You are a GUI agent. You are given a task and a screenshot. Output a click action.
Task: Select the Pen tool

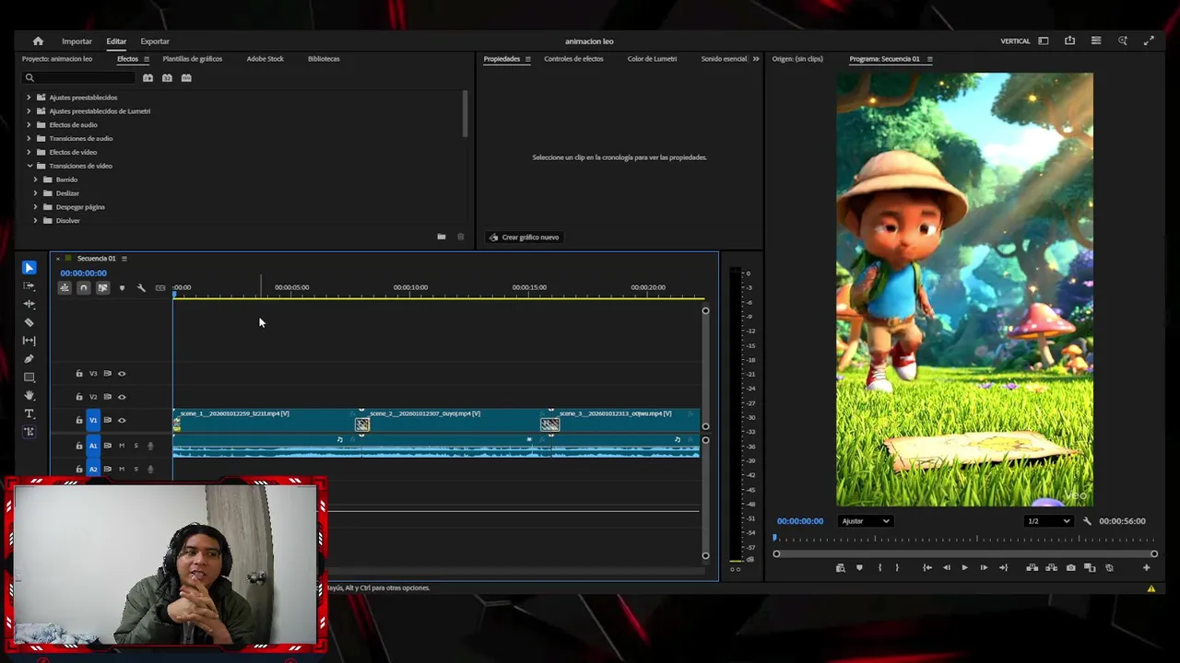29,359
